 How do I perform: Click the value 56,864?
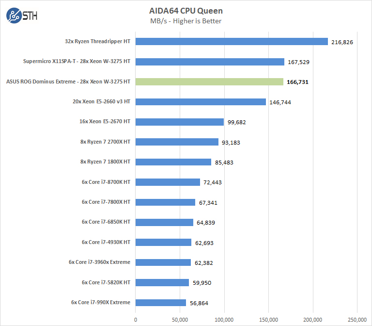199,303
